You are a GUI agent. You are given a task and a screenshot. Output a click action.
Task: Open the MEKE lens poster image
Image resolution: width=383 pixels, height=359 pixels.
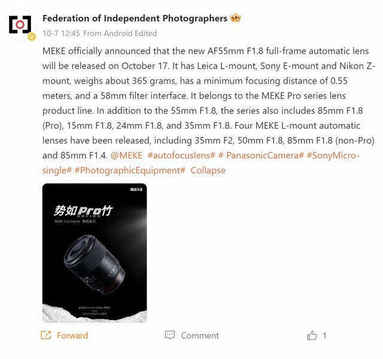94,252
